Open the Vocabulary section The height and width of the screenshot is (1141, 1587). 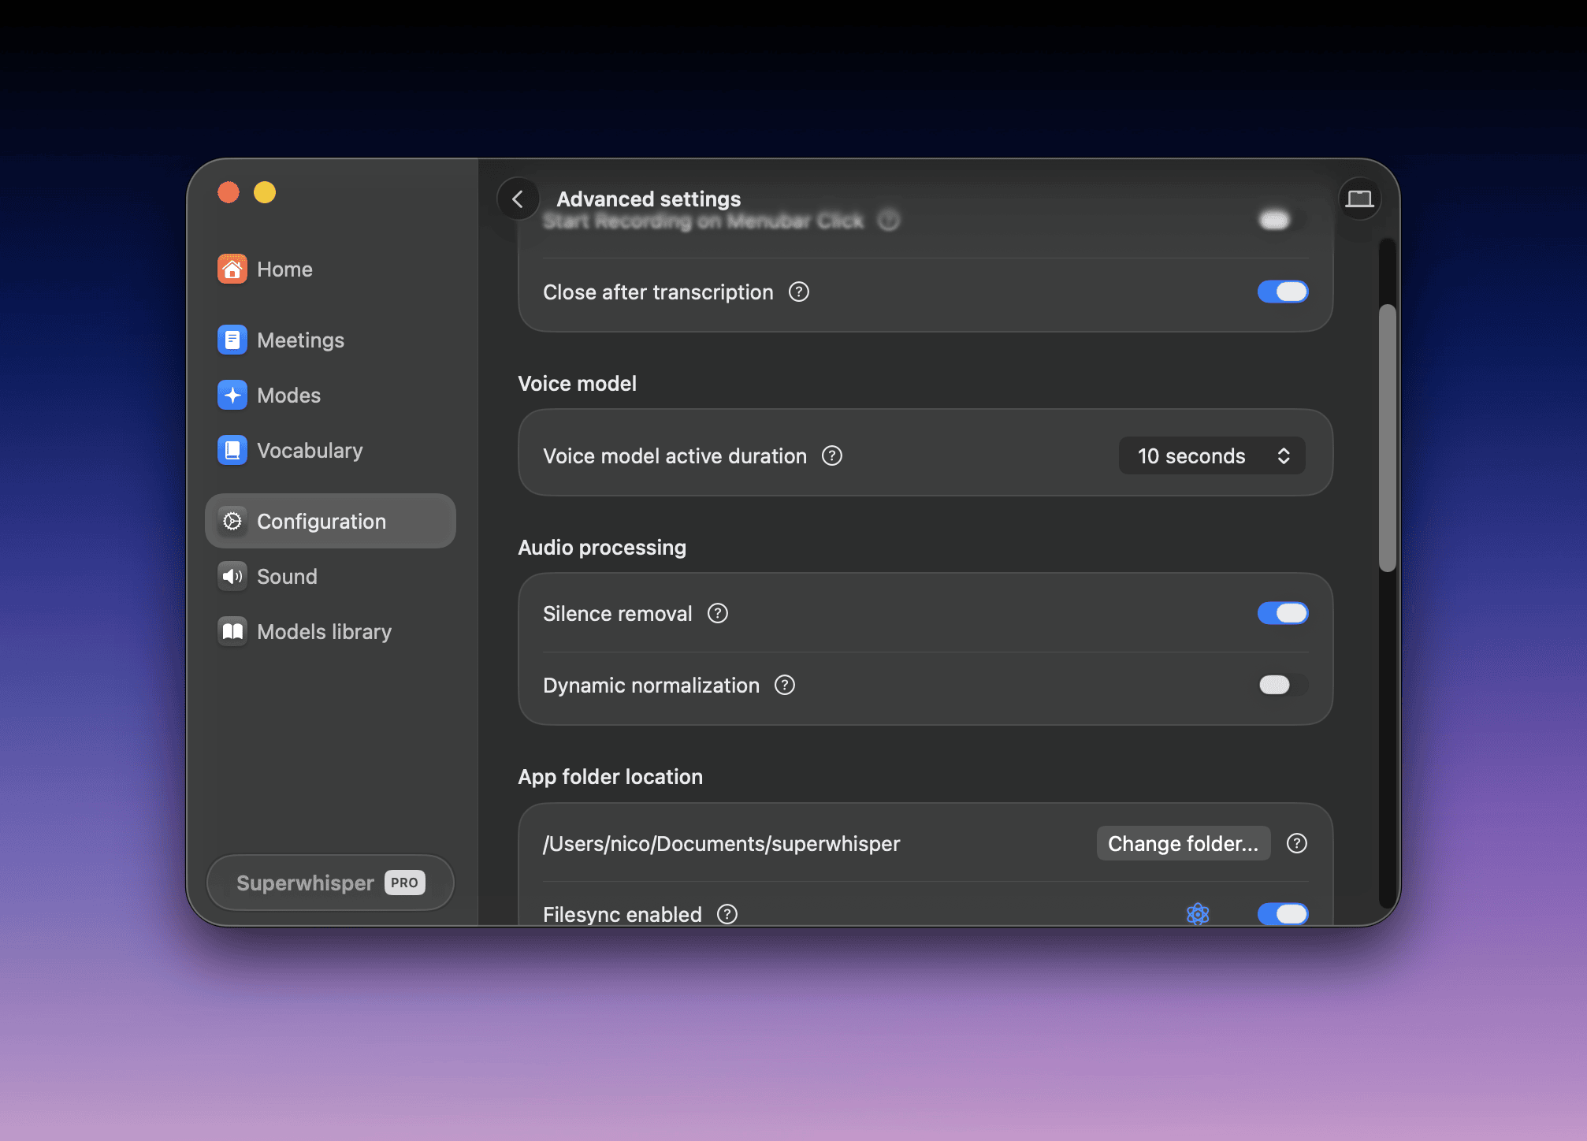(330, 451)
